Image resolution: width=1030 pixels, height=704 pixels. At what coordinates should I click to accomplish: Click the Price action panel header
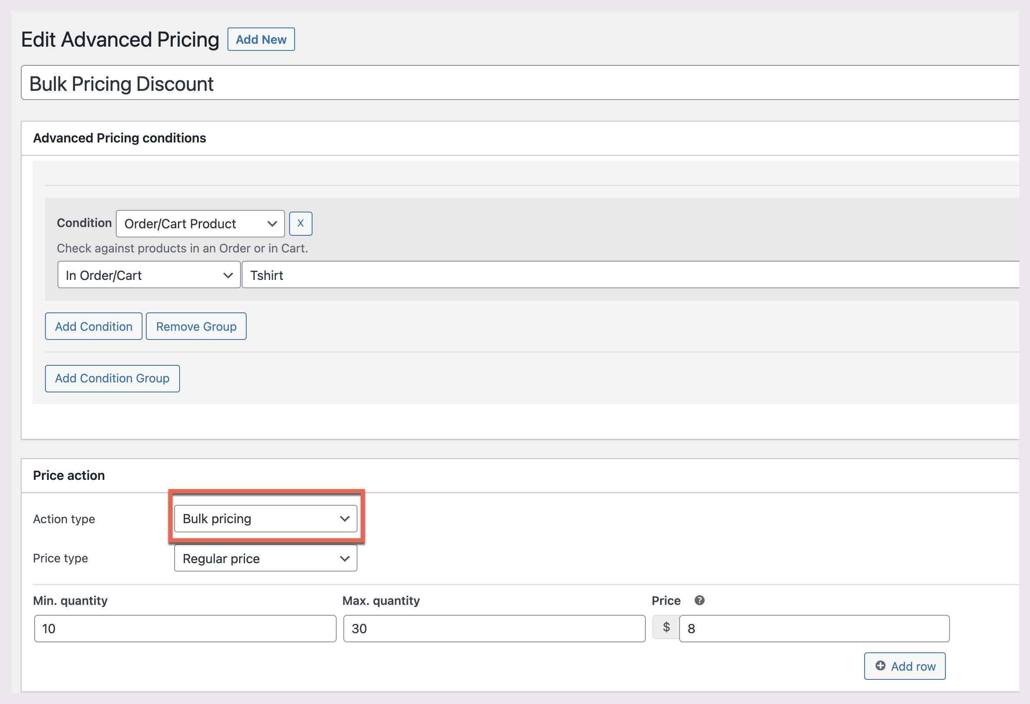click(69, 475)
